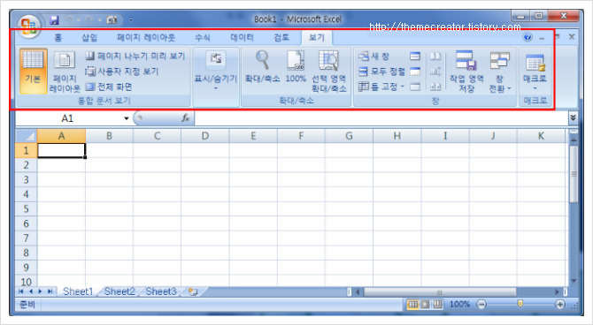This screenshot has width=593, height=325.
Task: Click status bar Page Layout view button
Action: click(425, 304)
